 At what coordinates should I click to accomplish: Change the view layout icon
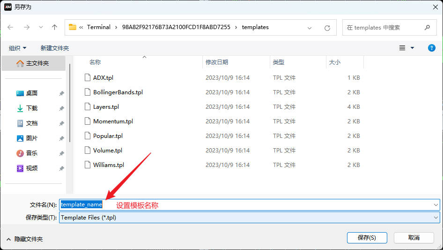[x=402, y=48]
